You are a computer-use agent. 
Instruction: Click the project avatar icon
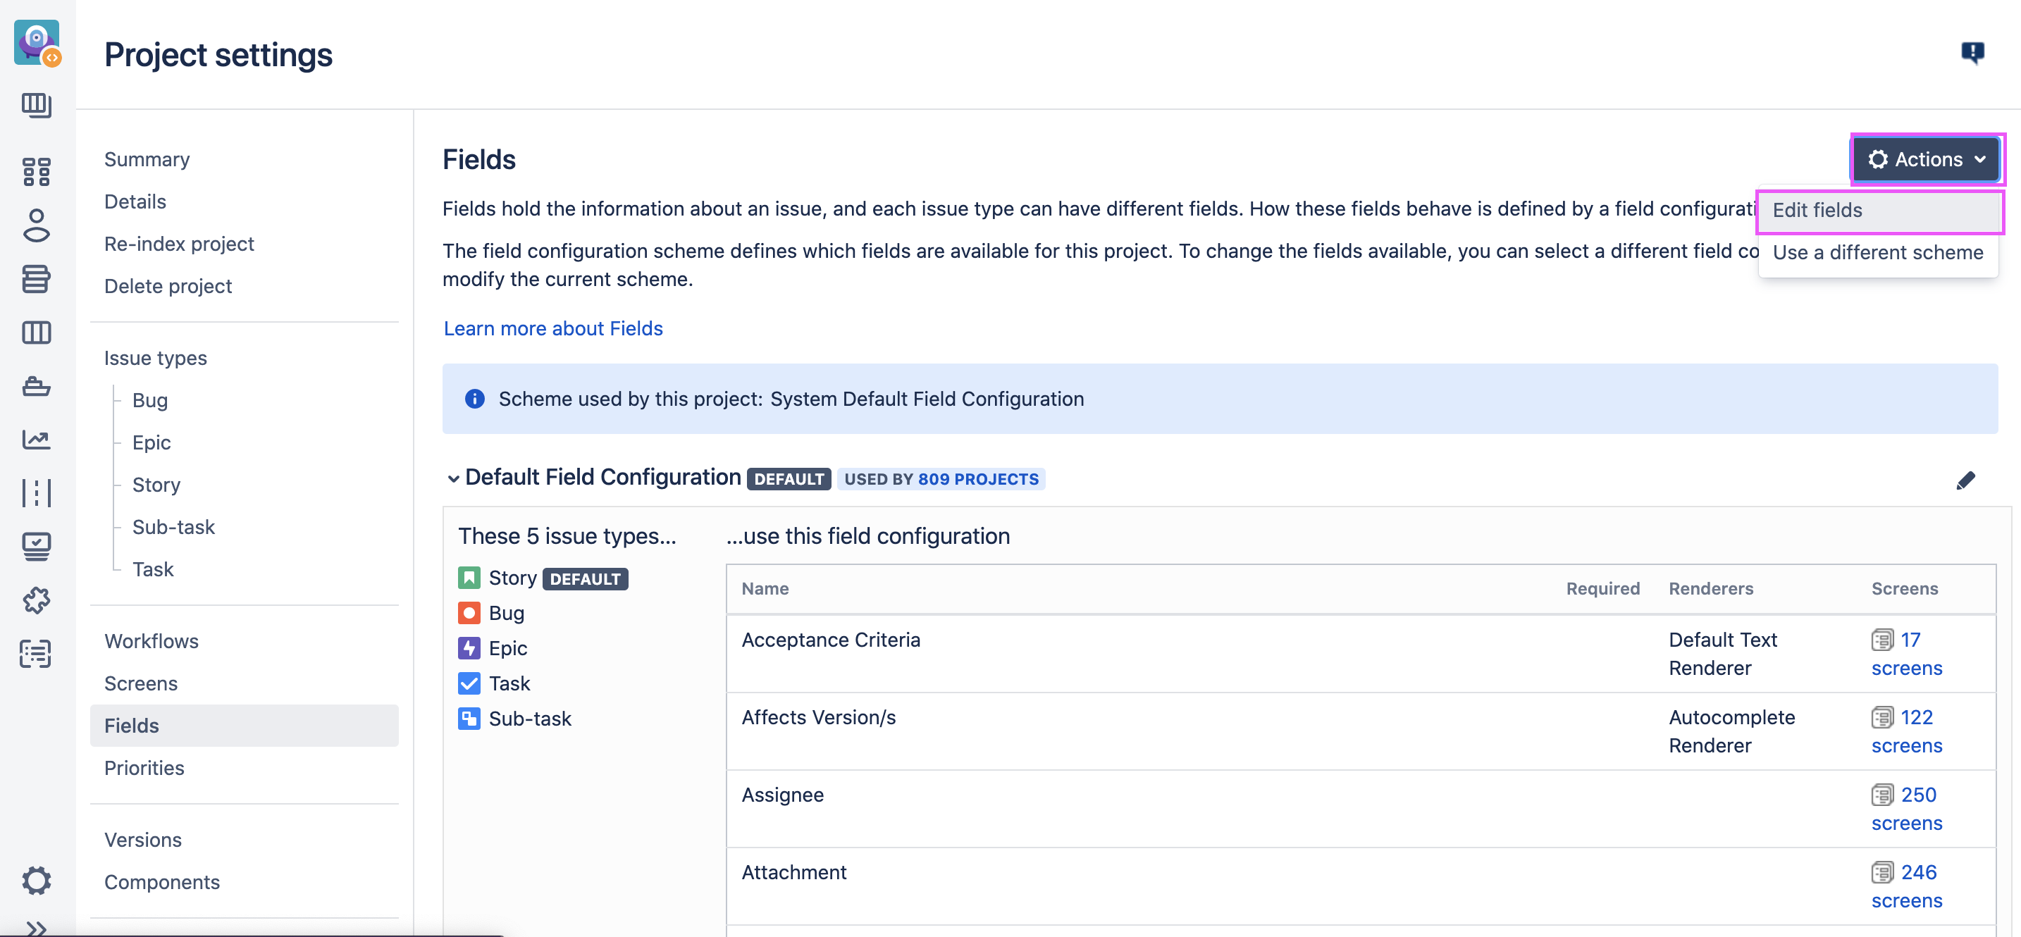pyautogui.click(x=36, y=42)
